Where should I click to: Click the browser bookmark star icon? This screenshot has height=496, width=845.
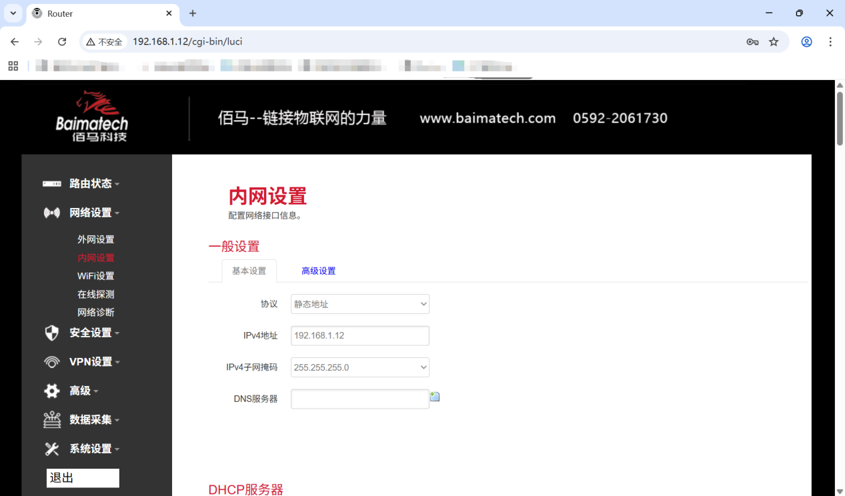tap(774, 41)
